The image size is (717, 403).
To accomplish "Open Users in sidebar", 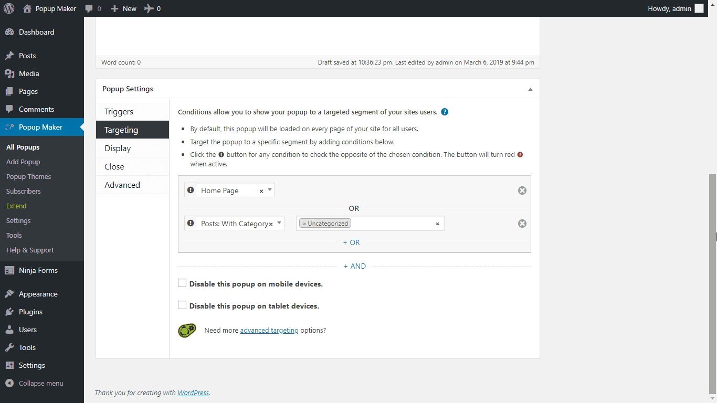I will (x=42, y=330).
